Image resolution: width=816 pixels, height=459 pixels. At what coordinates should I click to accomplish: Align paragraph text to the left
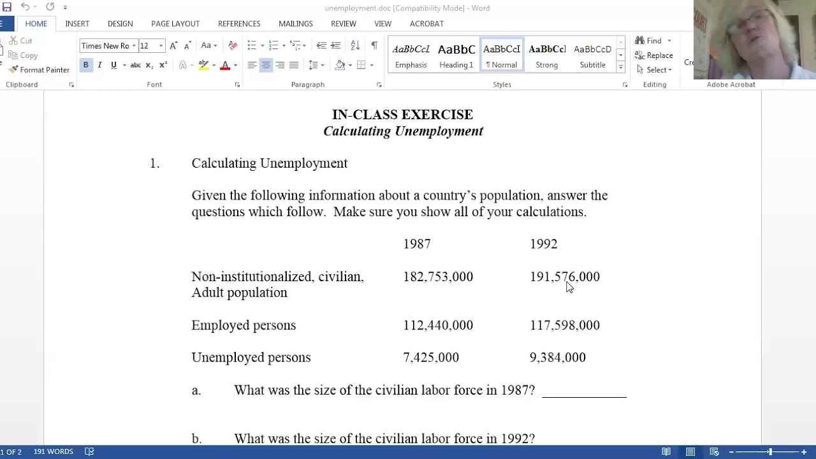252,65
